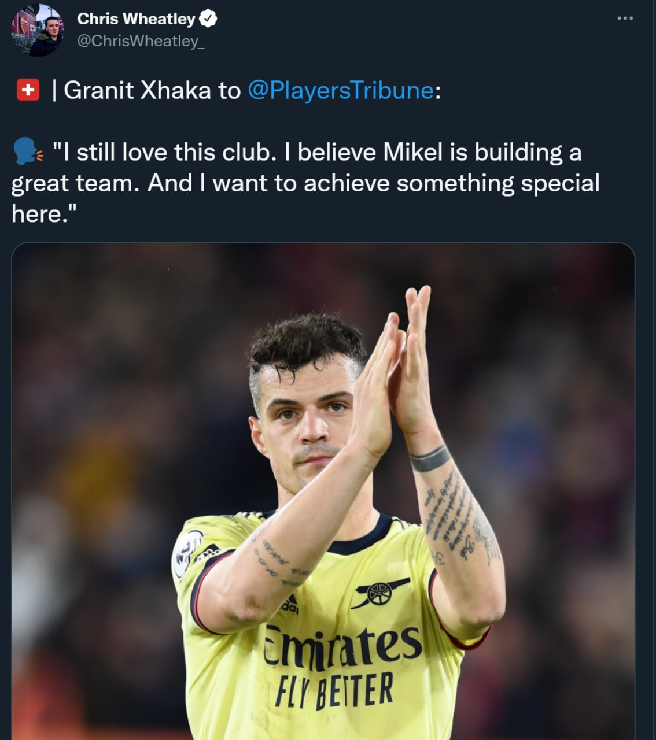Open the tweet's three-dot more menu

(625, 18)
